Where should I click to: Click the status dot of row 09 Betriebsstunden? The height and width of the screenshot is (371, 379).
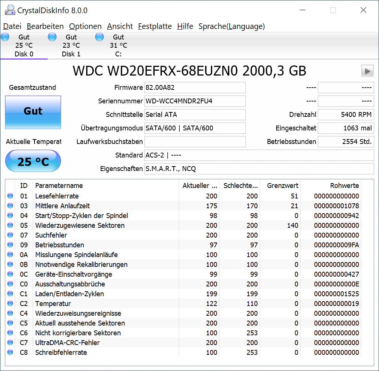10,245
